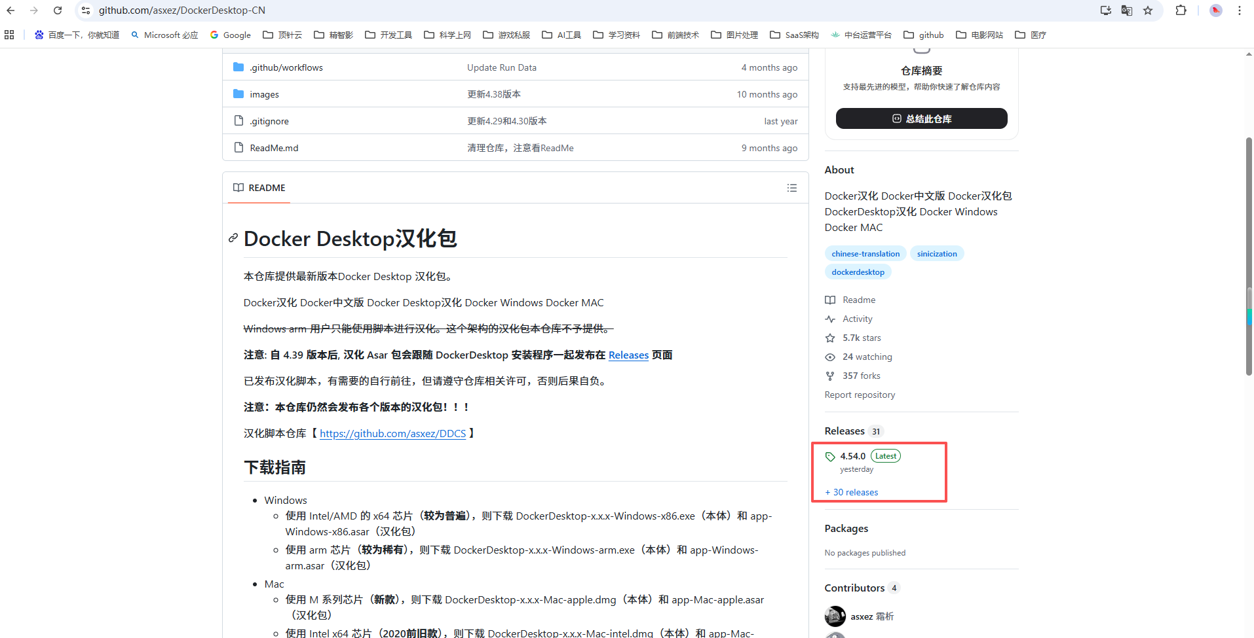
Task: Expand the 图片处理 bookmark folder
Action: [x=734, y=35]
